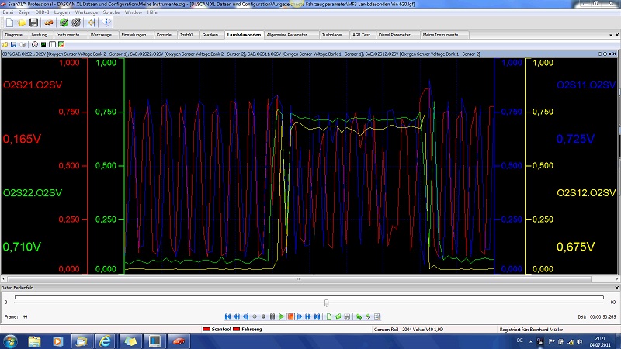The image size is (621, 349).
Task: Open the AGR Test tab
Action: tap(362, 35)
